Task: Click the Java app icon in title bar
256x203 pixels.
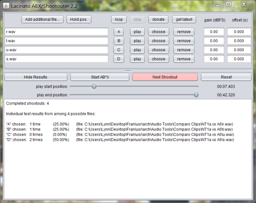Action: [6, 6]
